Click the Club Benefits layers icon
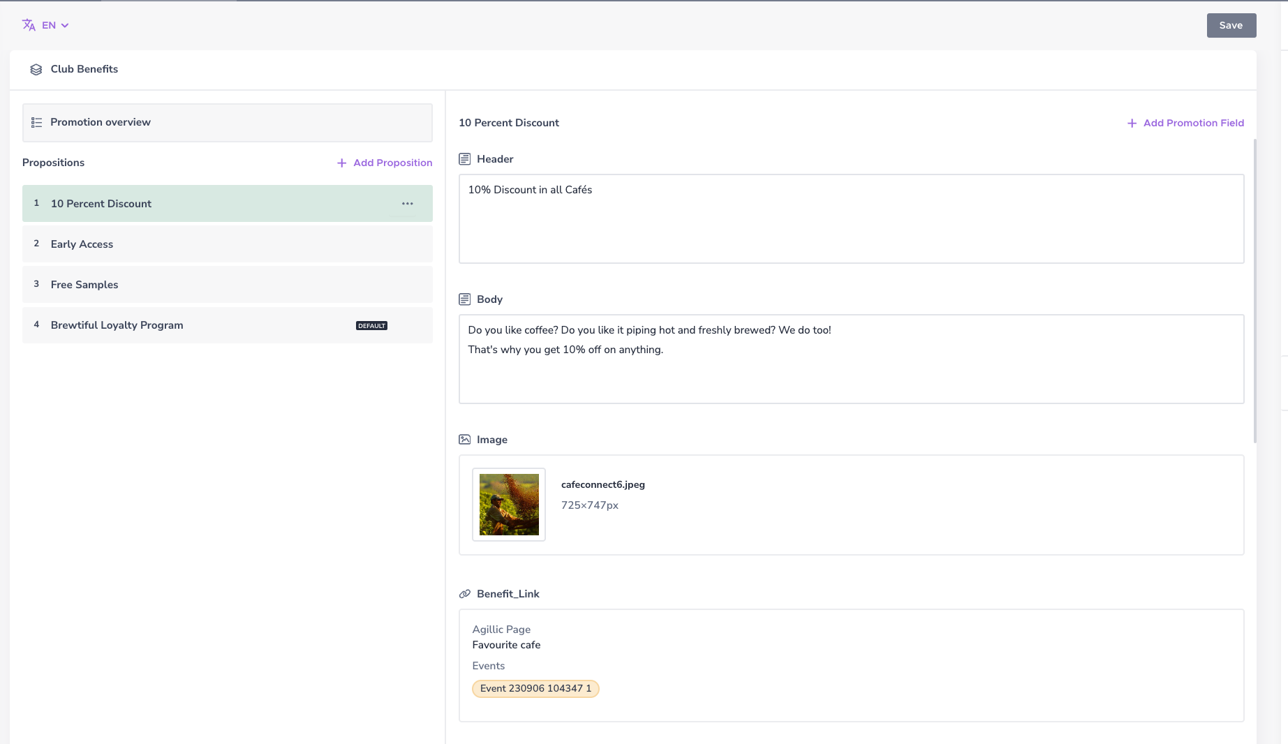Screen dimensions: 1288x744 coord(36,69)
